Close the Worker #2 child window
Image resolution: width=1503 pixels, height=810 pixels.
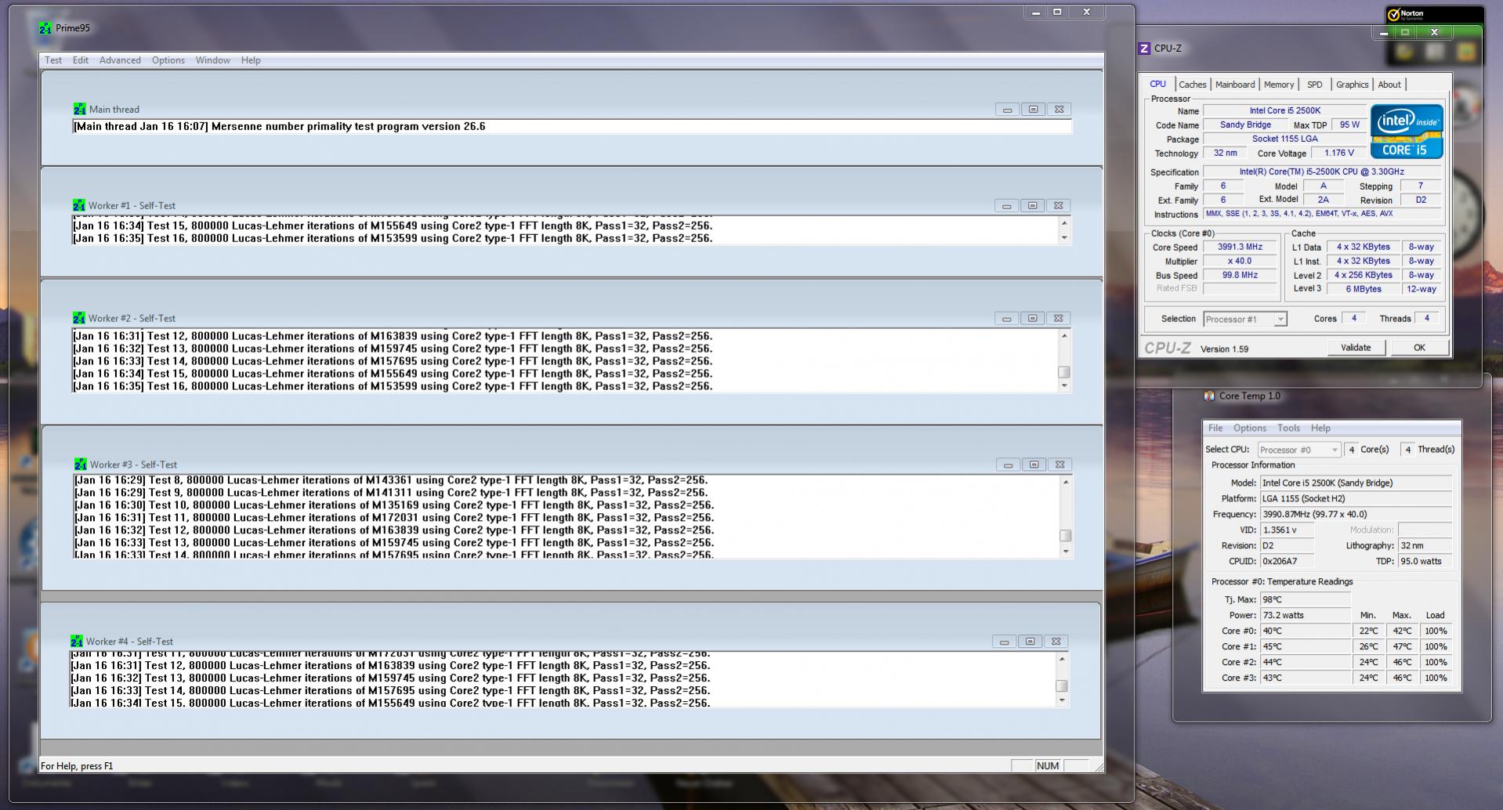point(1058,319)
